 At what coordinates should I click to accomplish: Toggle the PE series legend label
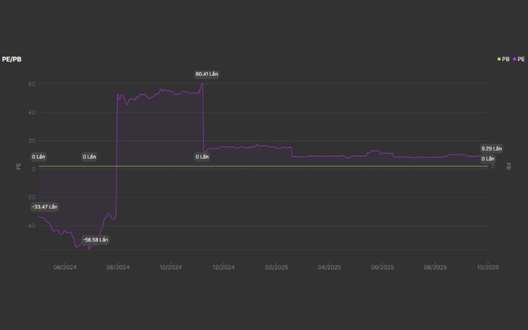tap(521, 59)
